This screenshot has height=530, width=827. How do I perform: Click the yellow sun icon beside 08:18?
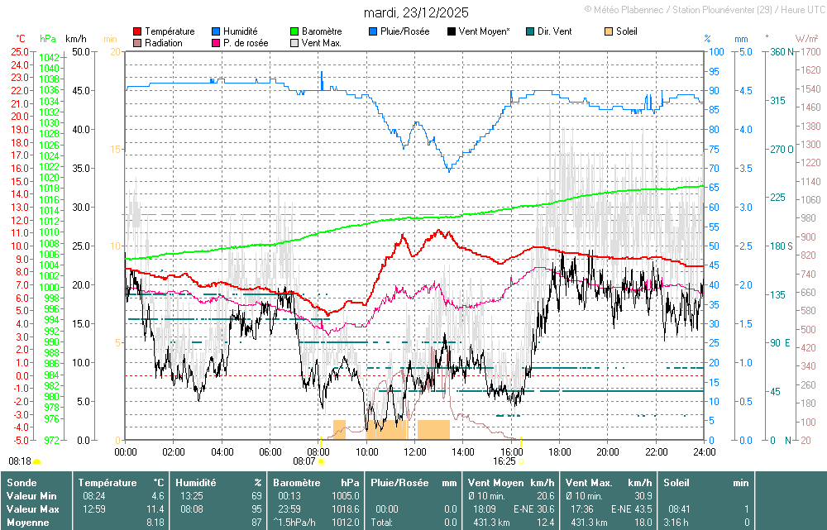[37, 461]
